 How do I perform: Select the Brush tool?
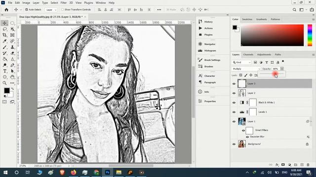[4, 47]
